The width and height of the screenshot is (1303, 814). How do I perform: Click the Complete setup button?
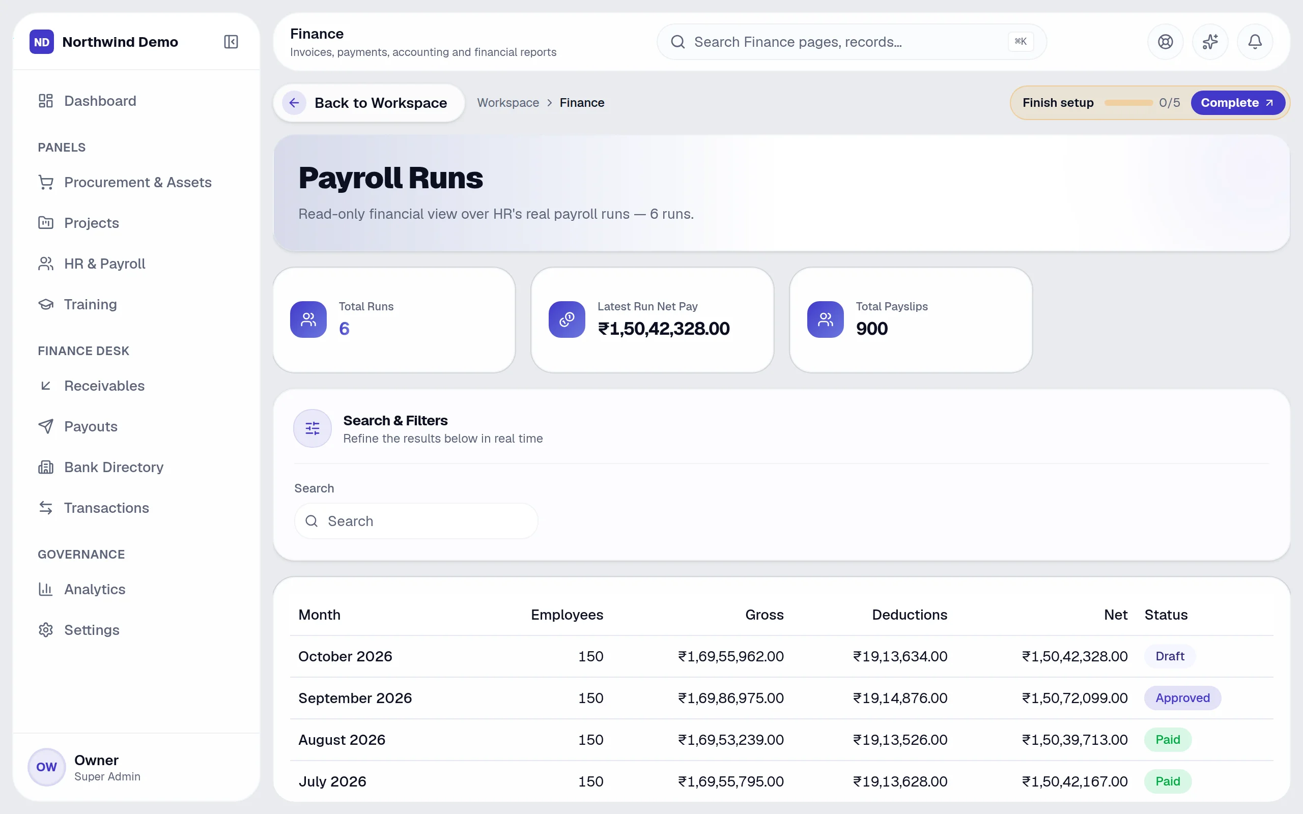coord(1237,103)
